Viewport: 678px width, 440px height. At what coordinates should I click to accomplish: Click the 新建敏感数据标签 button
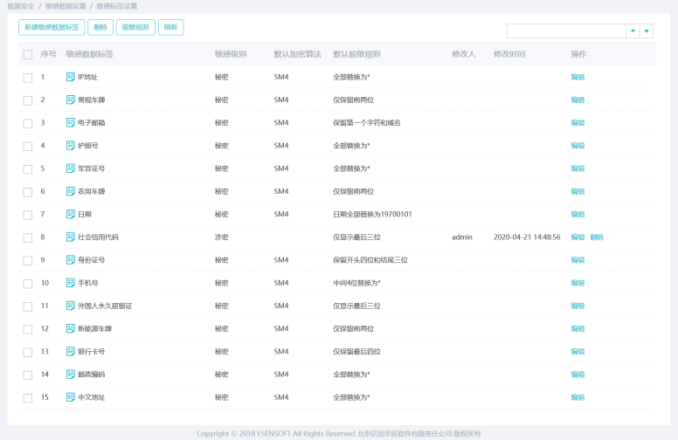coord(52,27)
